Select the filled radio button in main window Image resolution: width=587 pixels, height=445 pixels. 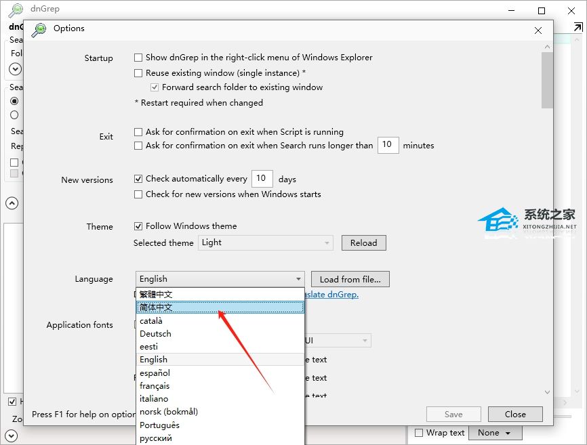[x=14, y=101]
